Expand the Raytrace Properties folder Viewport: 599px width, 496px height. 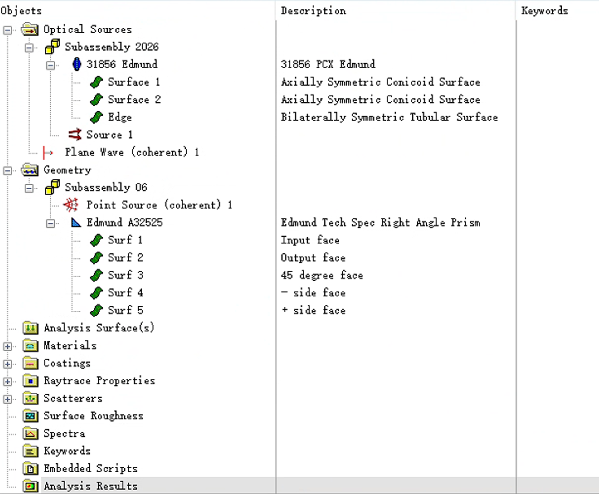click(7, 381)
